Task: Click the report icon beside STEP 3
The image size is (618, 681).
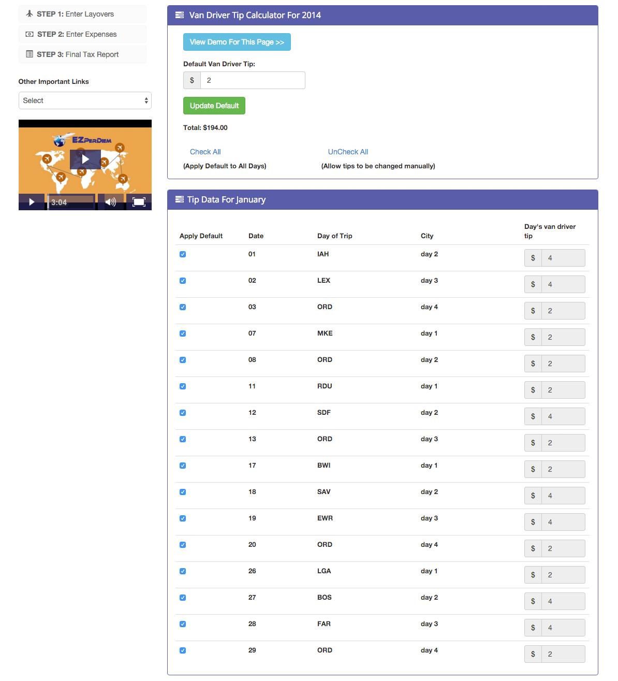Action: pos(30,54)
